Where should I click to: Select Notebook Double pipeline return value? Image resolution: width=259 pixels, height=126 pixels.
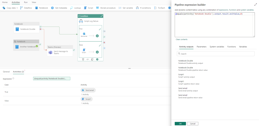click(x=193, y=69)
